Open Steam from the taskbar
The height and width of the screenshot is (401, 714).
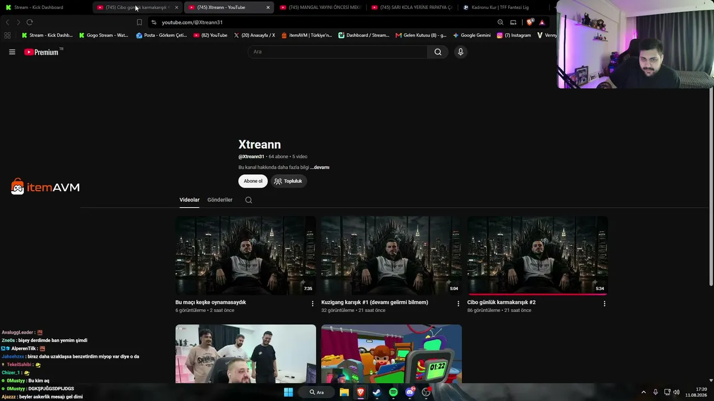tap(377, 392)
